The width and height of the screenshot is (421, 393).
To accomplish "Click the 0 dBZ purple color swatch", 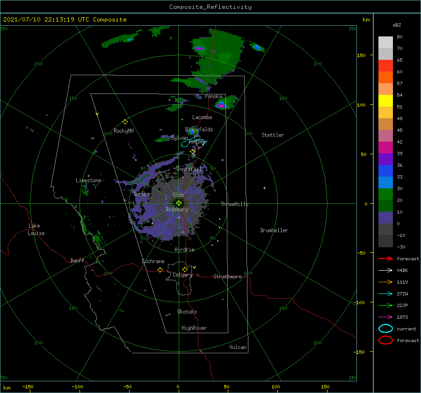I will coord(385,217).
